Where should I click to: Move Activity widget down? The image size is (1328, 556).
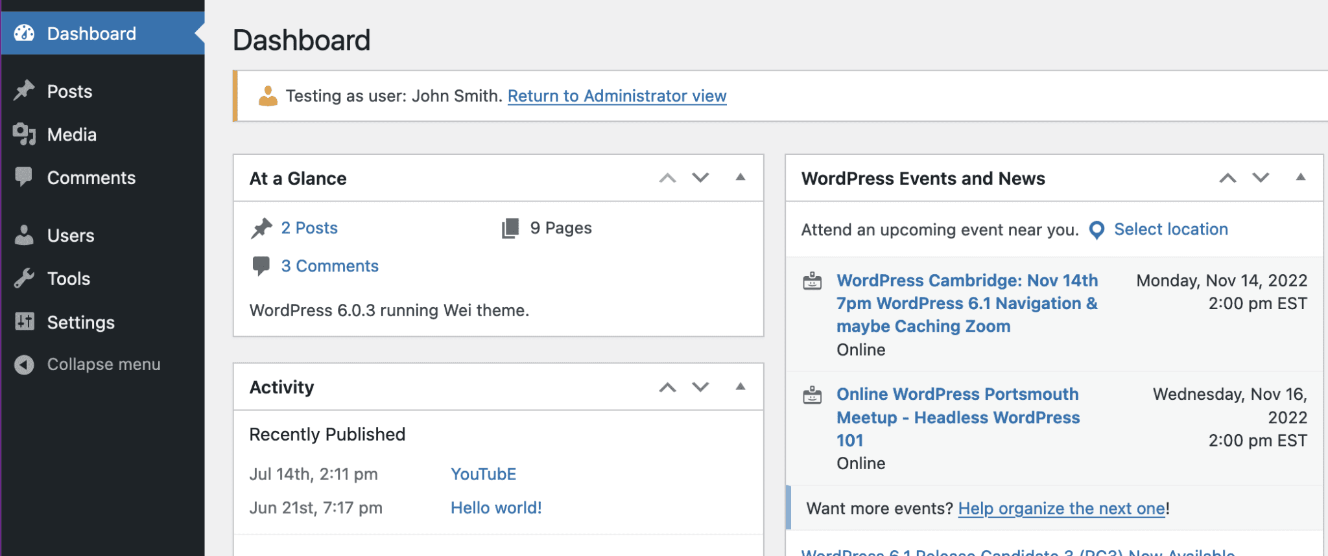click(700, 388)
